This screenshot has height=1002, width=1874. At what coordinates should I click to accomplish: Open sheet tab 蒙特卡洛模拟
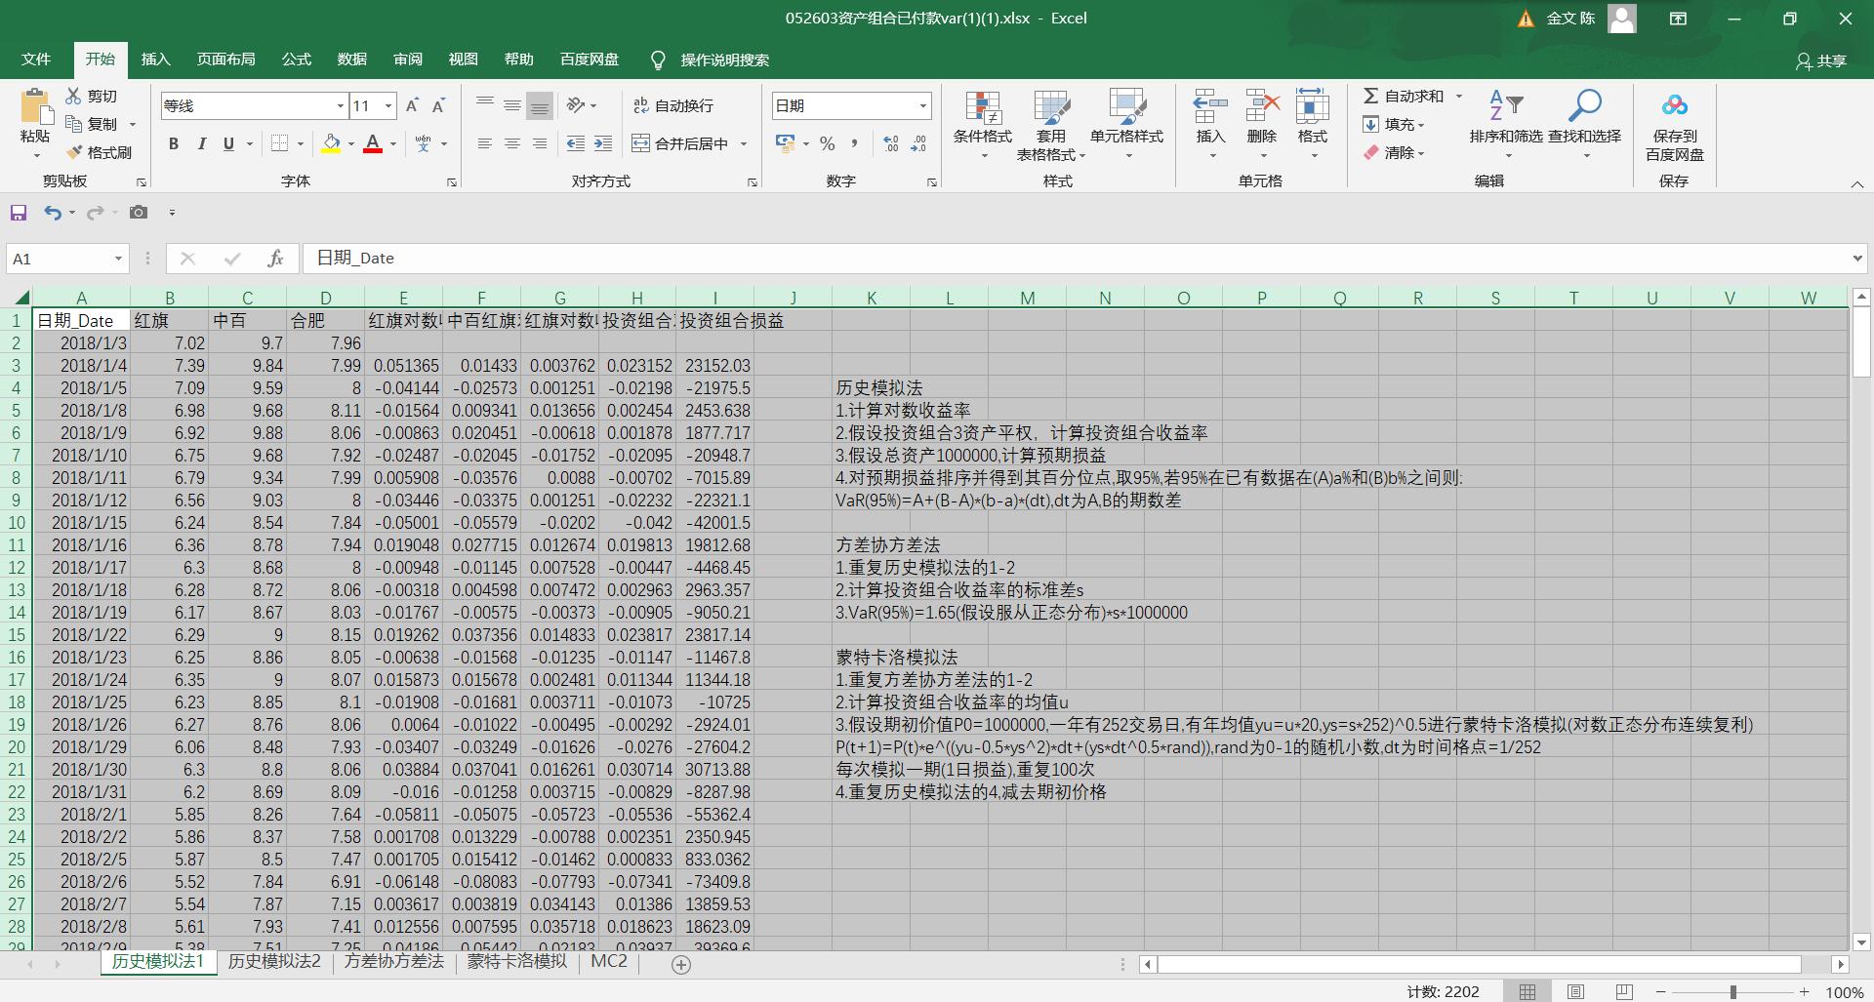tap(517, 962)
